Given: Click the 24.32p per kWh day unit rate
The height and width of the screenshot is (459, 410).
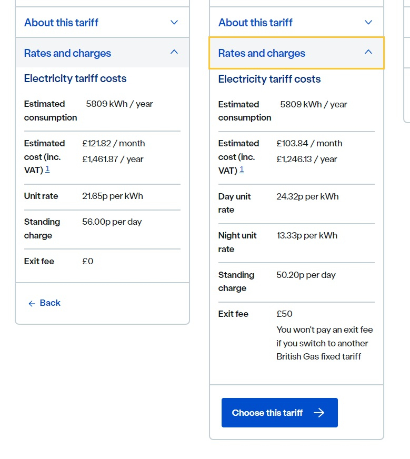Looking at the screenshot, I should 307,196.
